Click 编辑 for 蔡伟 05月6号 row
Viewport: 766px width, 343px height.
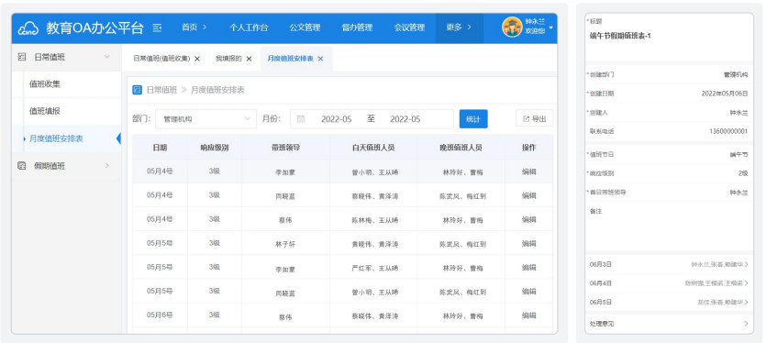click(529, 315)
